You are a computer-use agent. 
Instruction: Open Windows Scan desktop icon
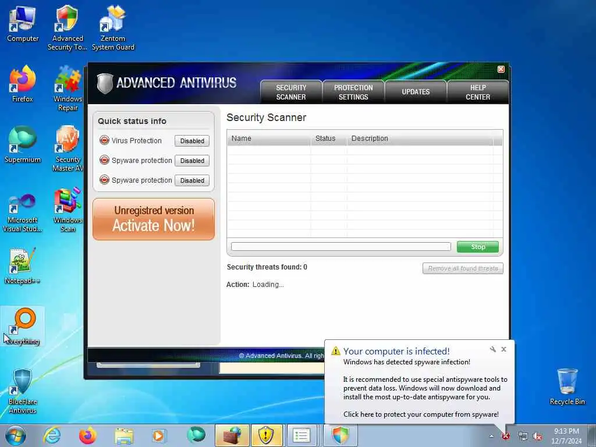click(x=68, y=209)
